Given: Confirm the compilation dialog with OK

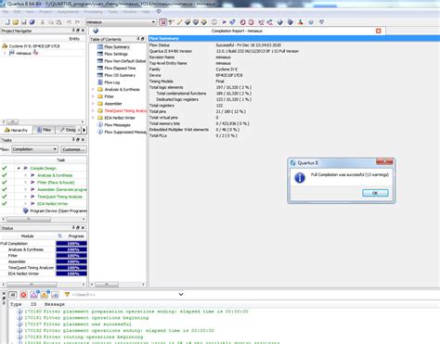Looking at the screenshot, I should (375, 193).
